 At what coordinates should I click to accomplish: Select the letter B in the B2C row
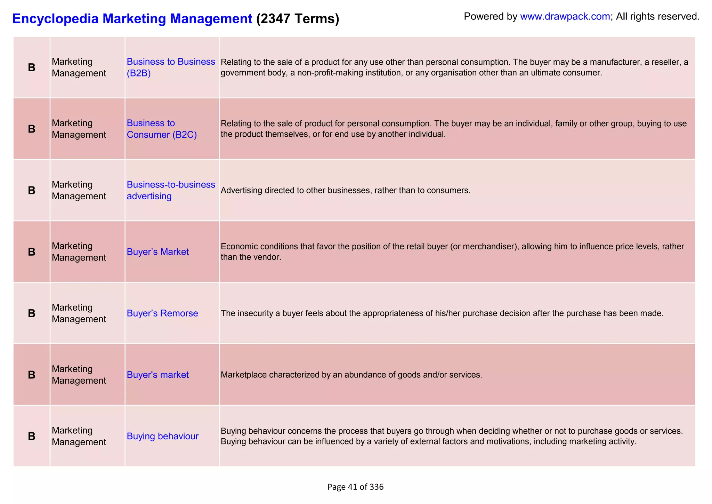[x=32, y=129]
